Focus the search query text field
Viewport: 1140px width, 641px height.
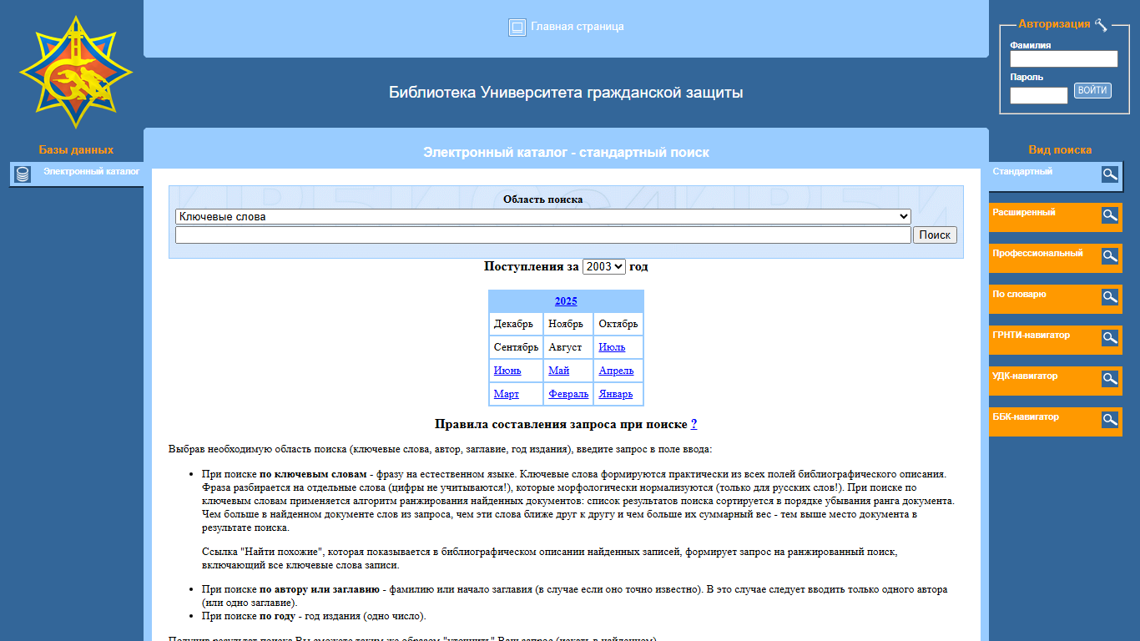click(543, 235)
